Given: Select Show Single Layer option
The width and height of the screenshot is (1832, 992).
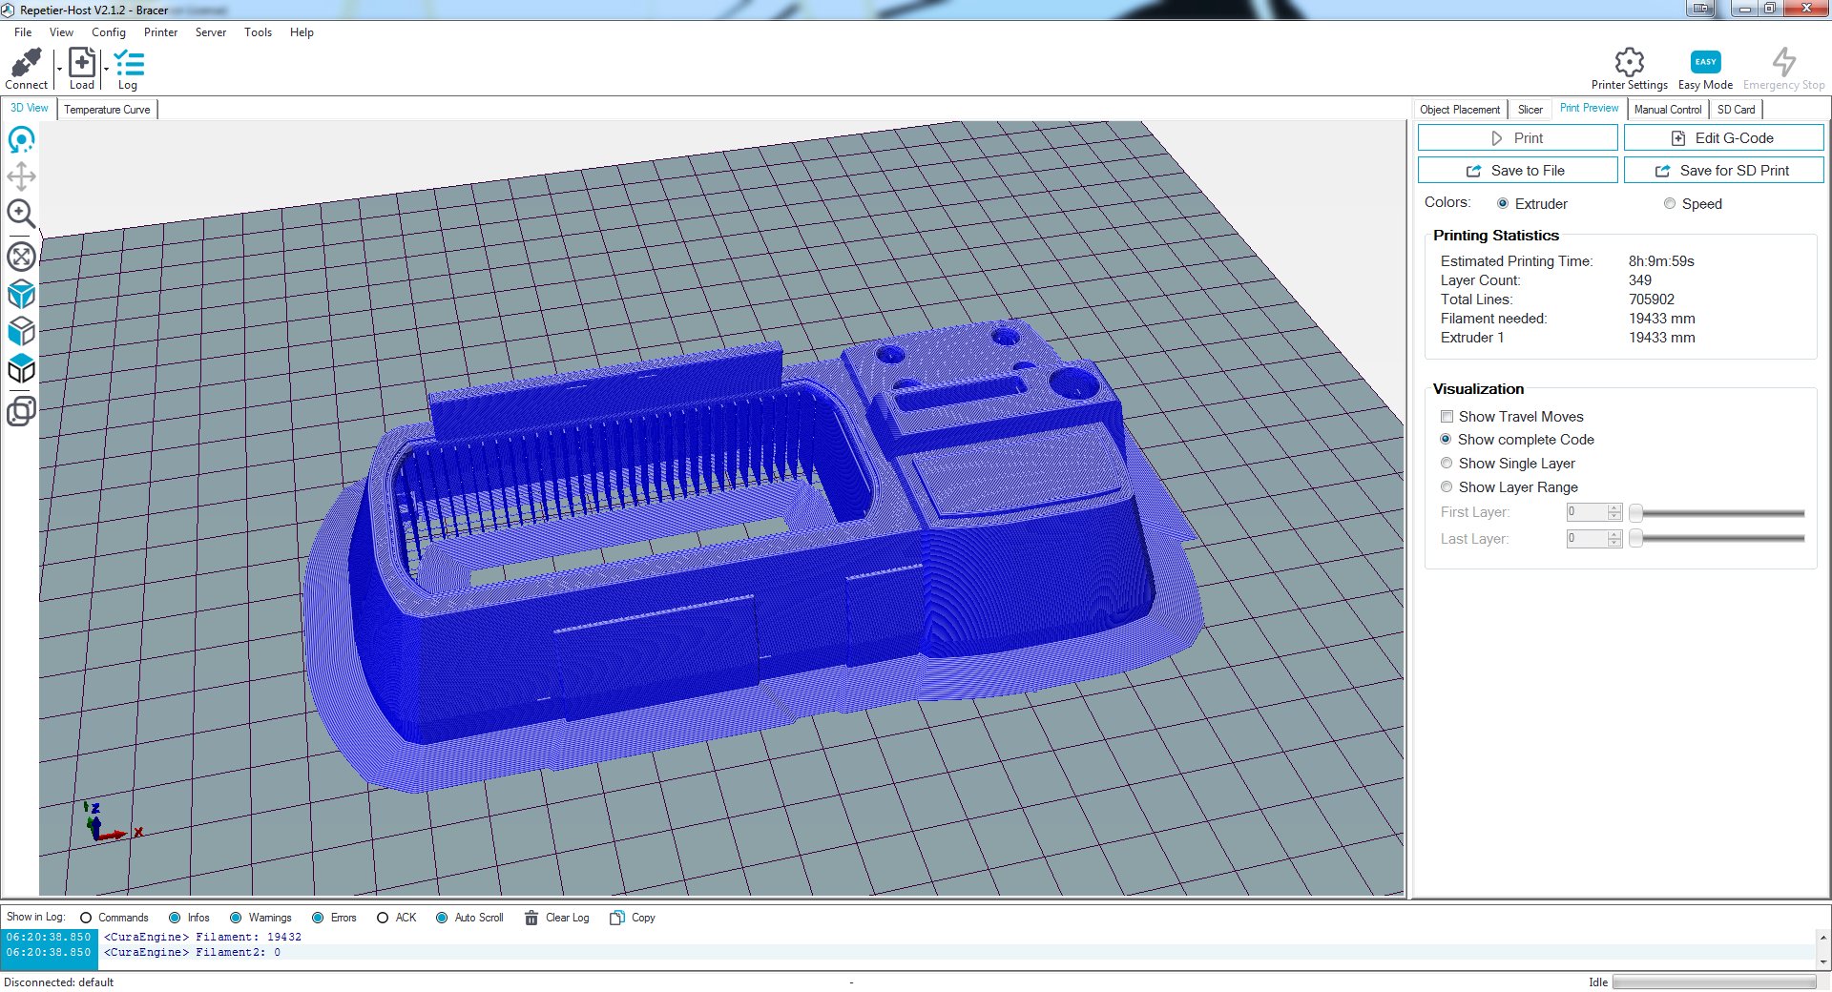Looking at the screenshot, I should coord(1447,464).
